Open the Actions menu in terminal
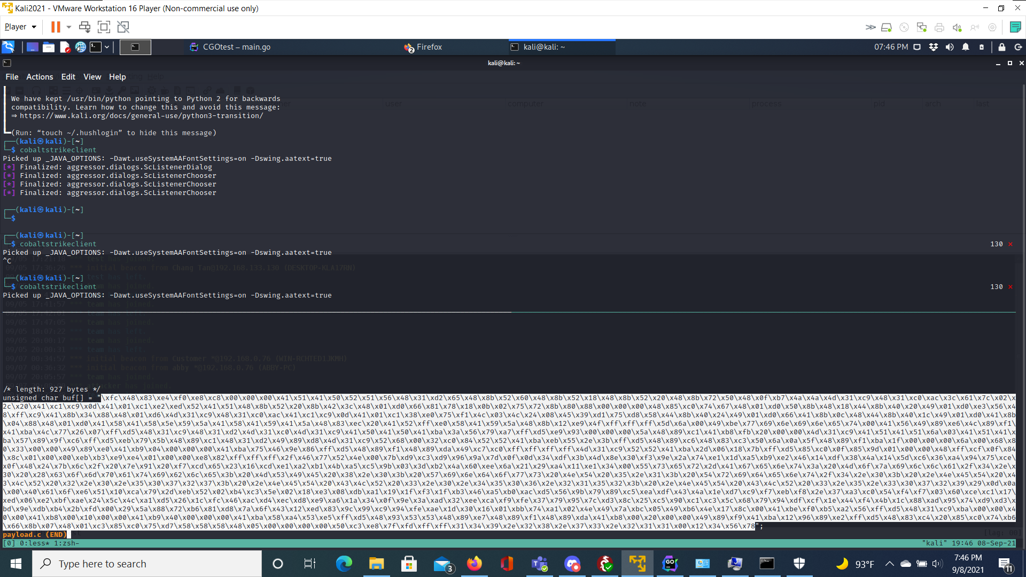The height and width of the screenshot is (577, 1026). (x=40, y=77)
